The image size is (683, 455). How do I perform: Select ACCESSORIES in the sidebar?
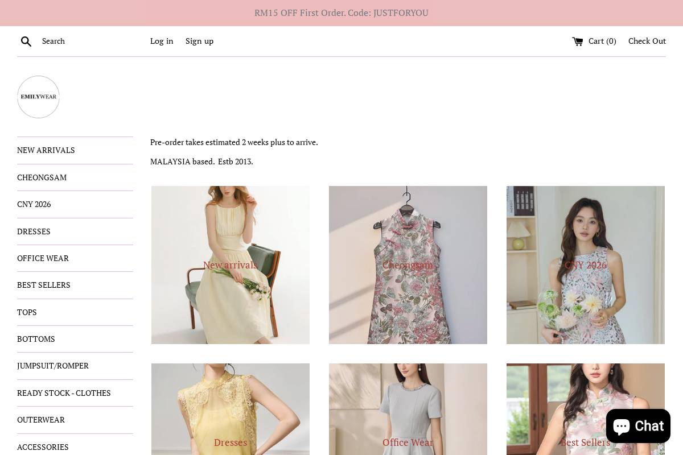[x=43, y=446]
